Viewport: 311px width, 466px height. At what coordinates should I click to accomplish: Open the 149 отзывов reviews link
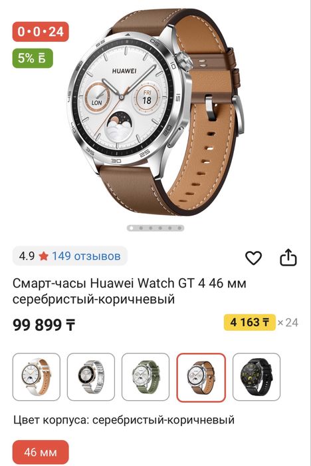coord(86,256)
